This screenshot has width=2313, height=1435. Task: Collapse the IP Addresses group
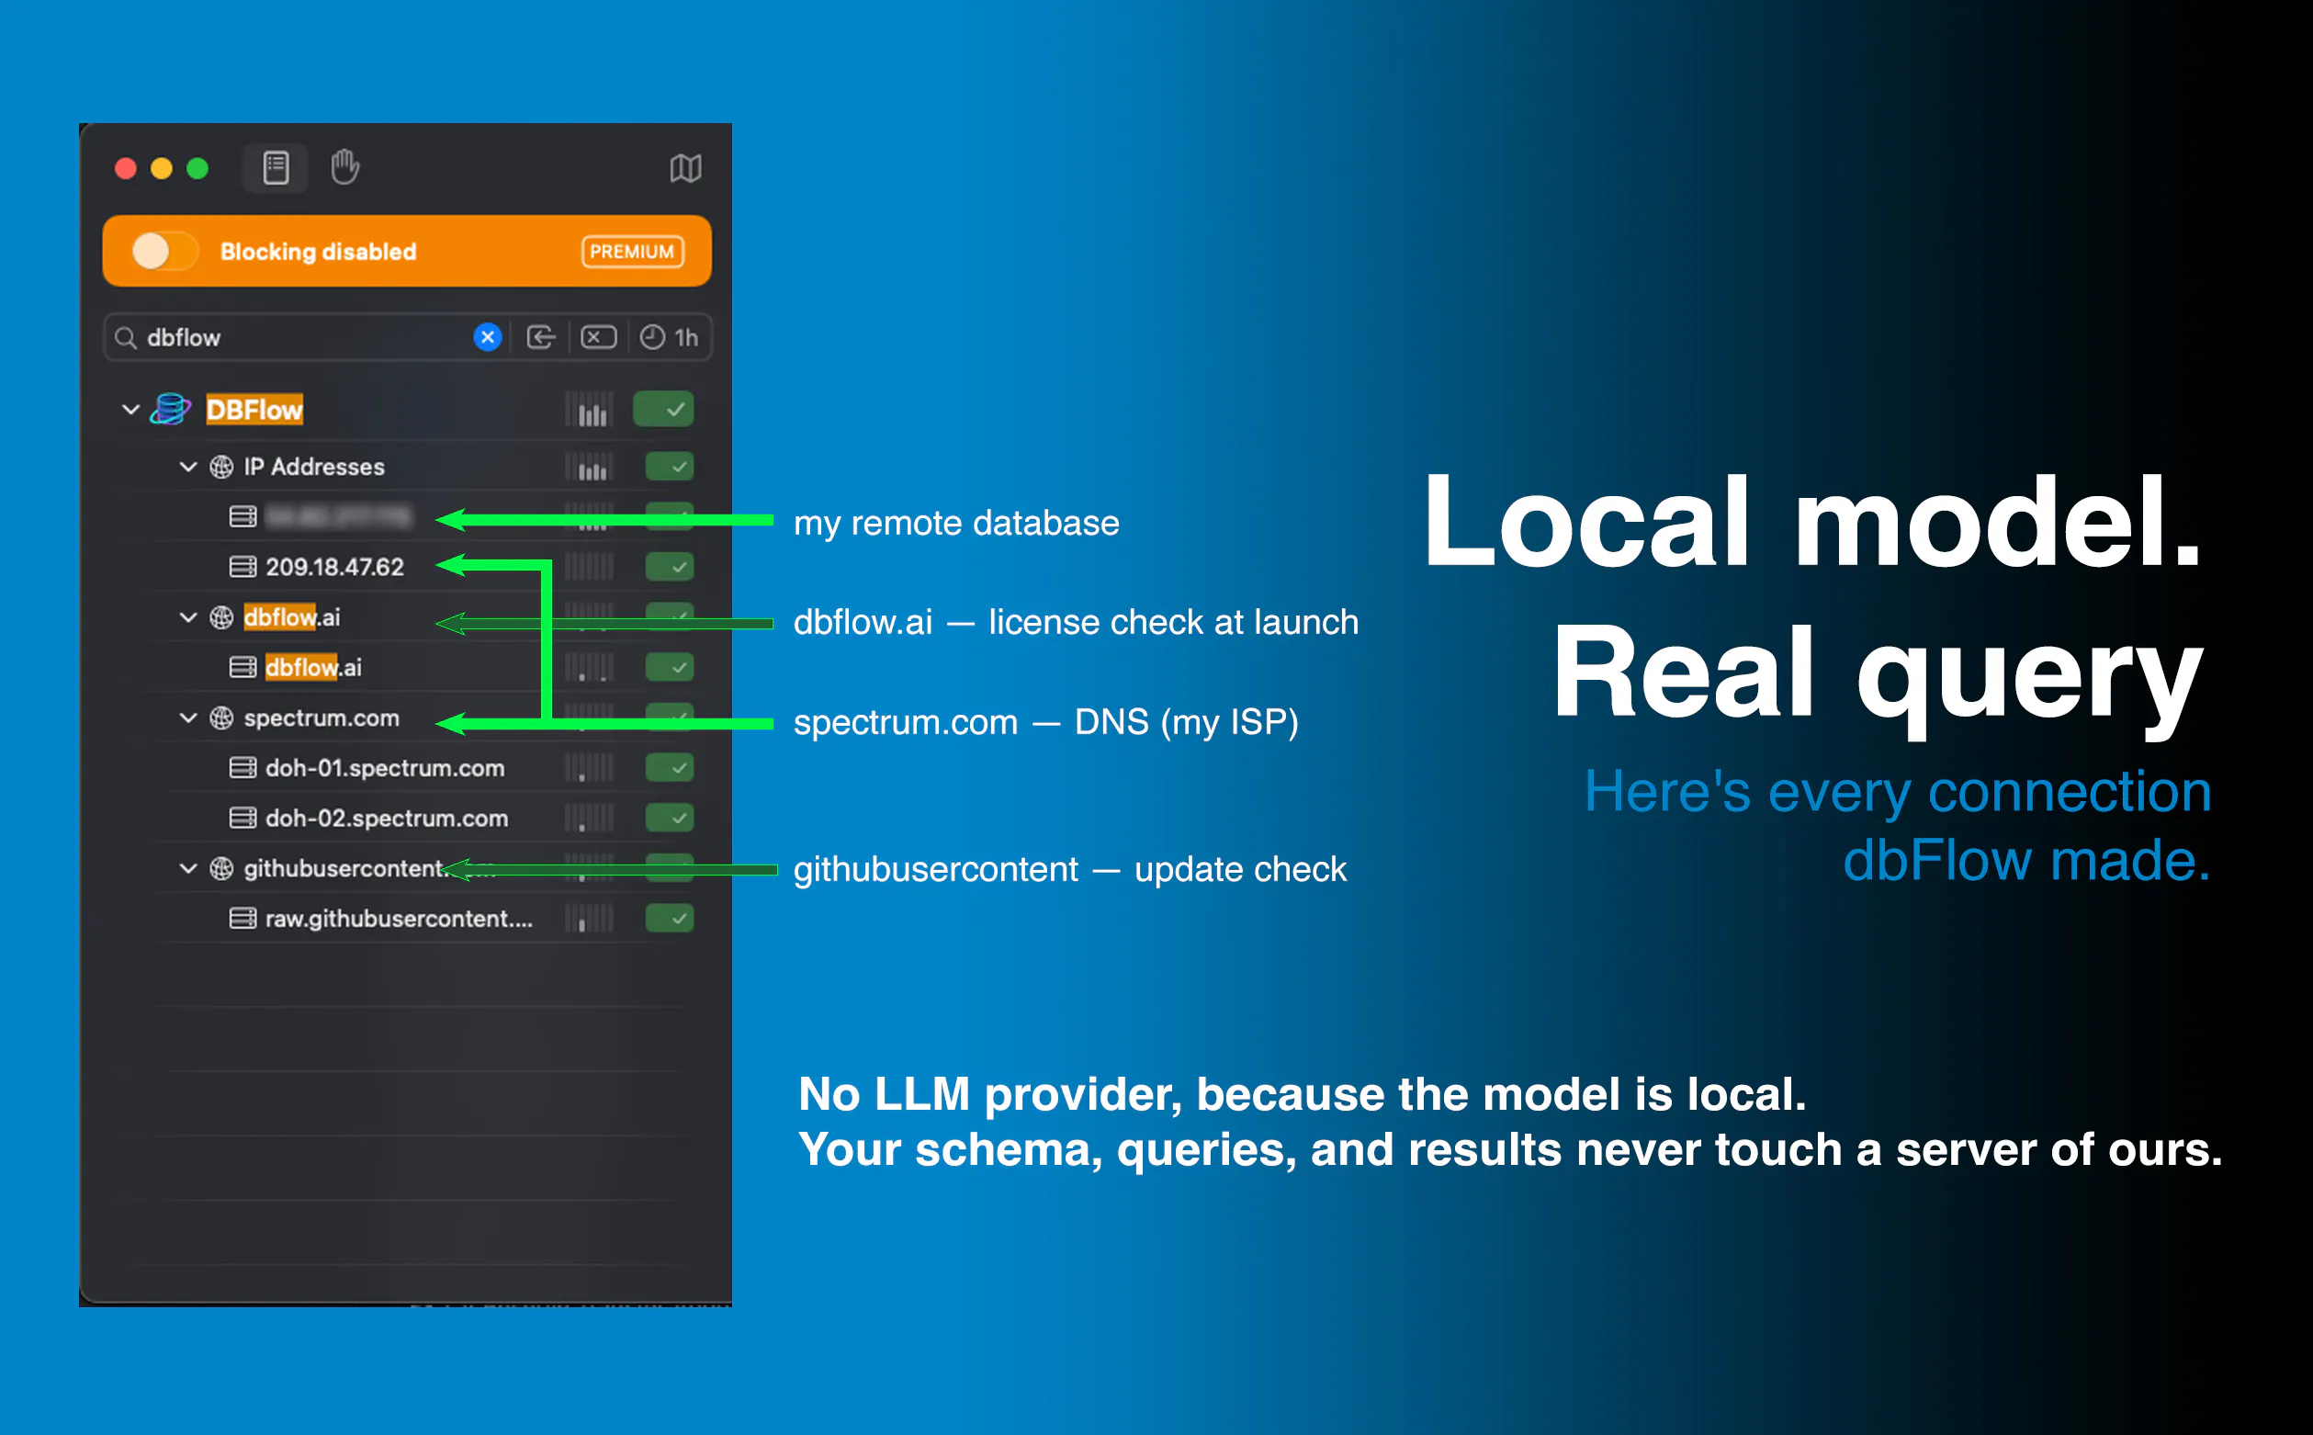187,467
